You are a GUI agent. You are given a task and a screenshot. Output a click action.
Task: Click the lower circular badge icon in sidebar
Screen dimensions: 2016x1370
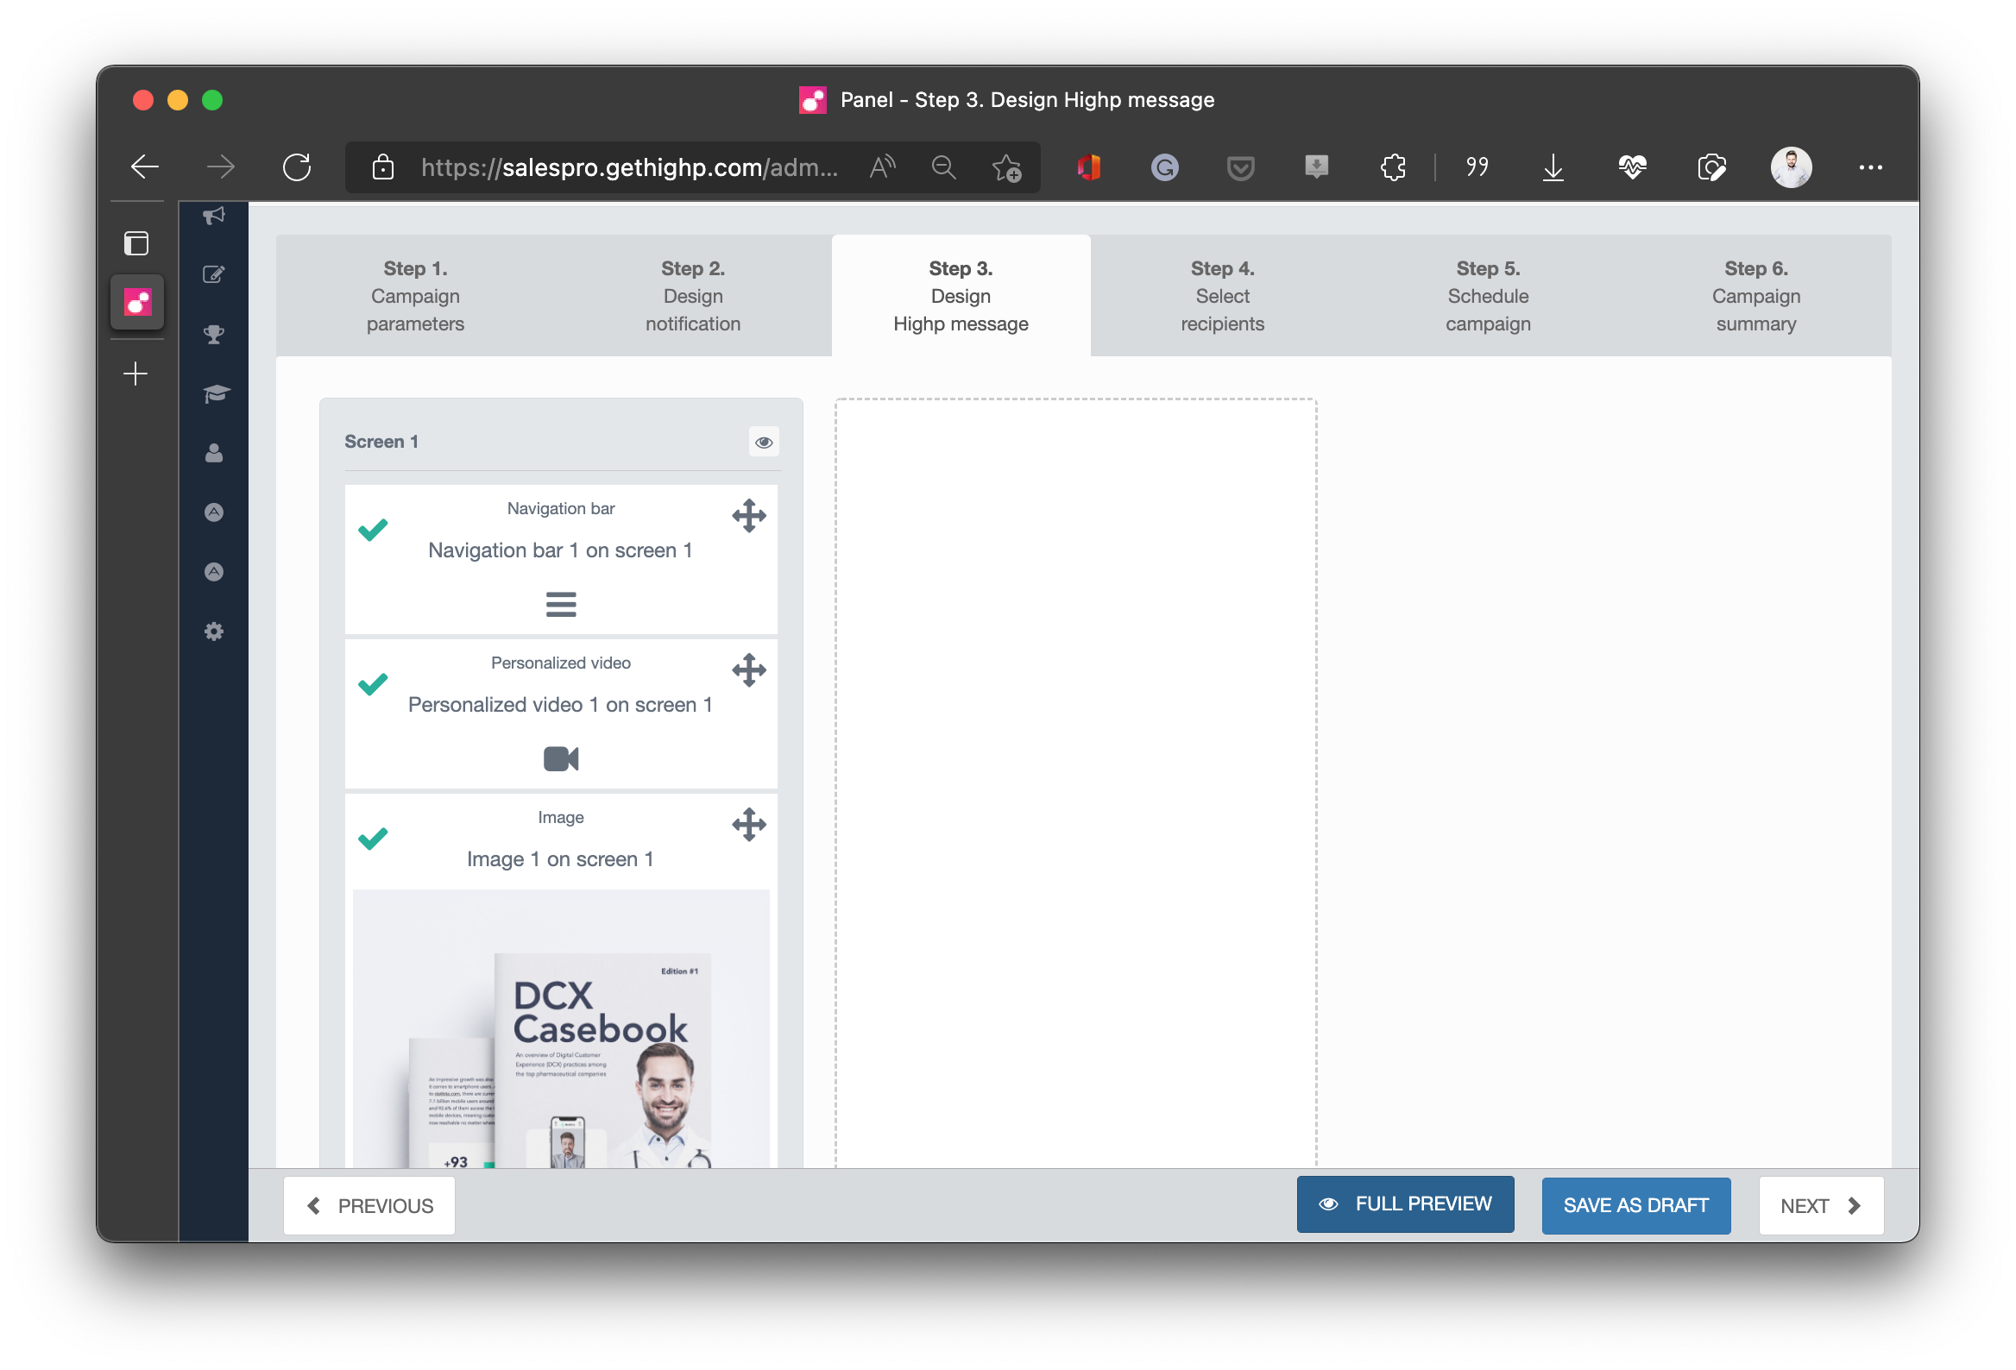pos(213,572)
